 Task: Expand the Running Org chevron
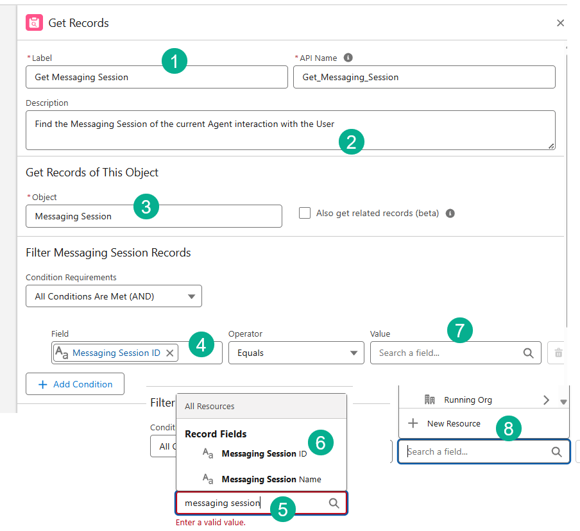coord(546,400)
